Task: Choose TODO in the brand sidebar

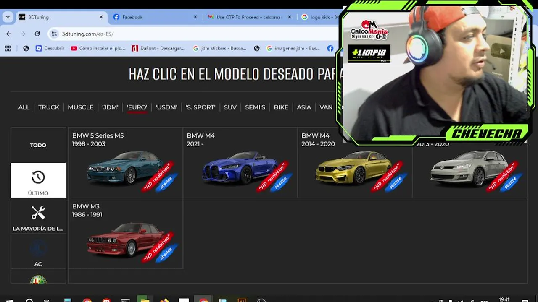Action: [38, 145]
